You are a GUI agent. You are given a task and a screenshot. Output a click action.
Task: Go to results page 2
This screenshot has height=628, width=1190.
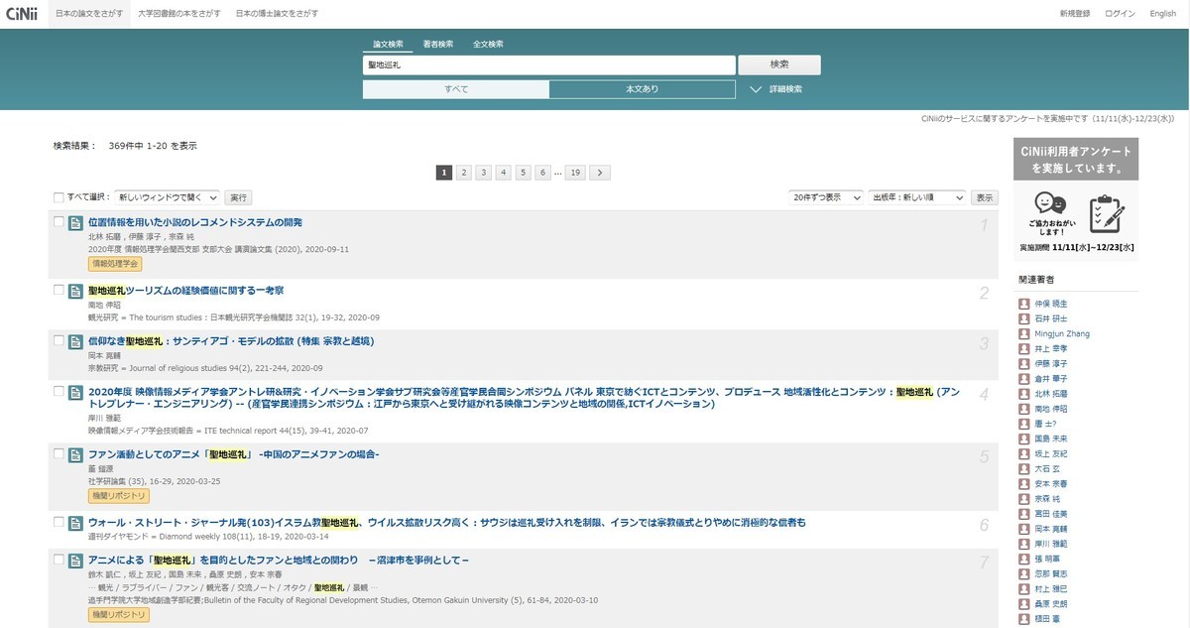(463, 173)
